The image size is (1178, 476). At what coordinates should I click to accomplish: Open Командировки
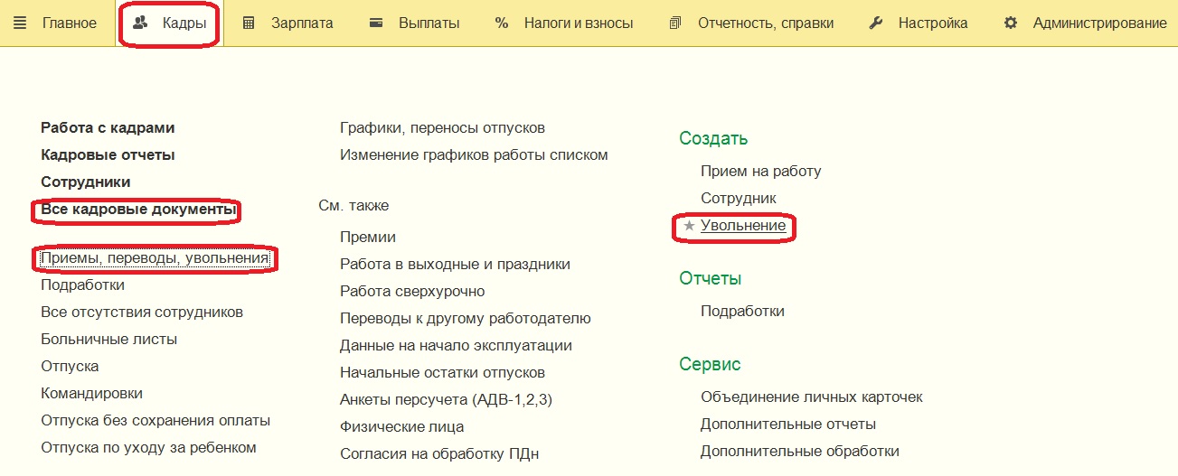pos(91,394)
